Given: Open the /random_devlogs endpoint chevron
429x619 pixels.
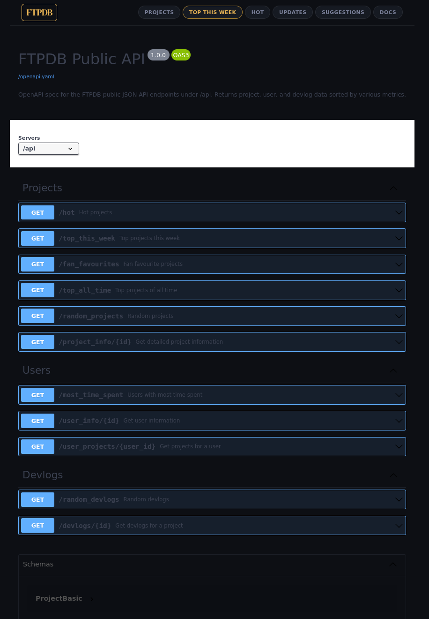Looking at the screenshot, I should pos(399,499).
